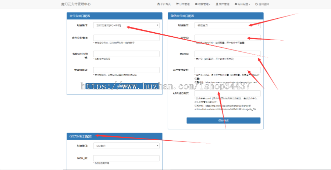Open the Alipay 对接接口 select box

(x=126, y=25)
